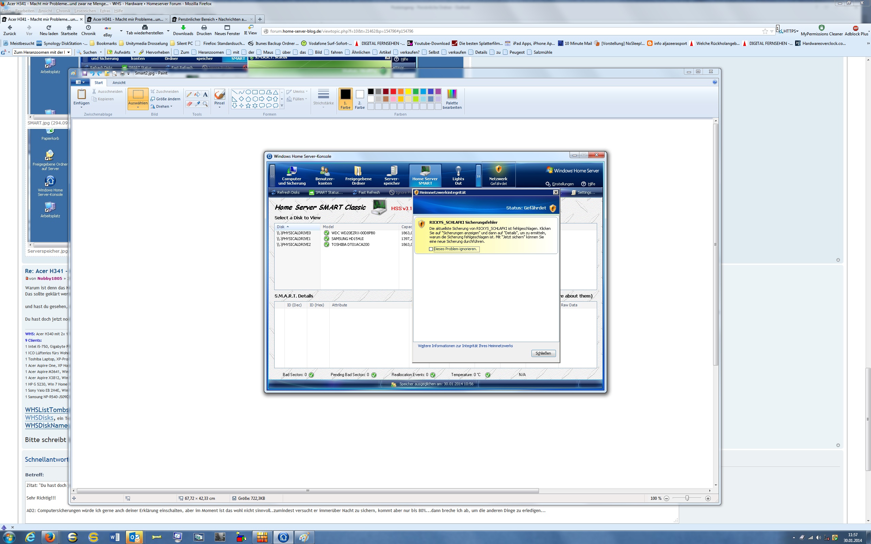Viewport: 871px width, 544px height.
Task: Open the Tab wiederherstellen dropdown arrow
Action: coord(168,31)
